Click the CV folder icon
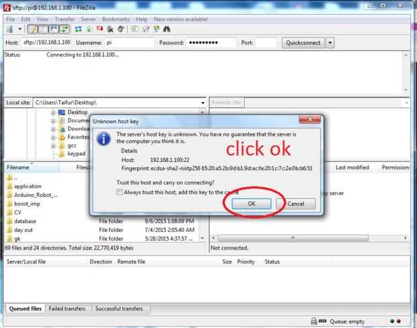Screen dimensions: 417x328 tap(9, 212)
